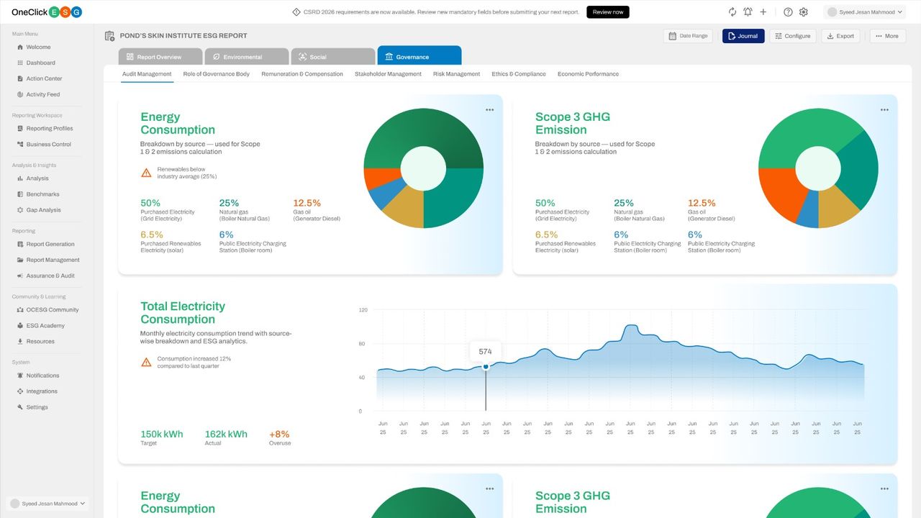Open the settings gear icon in top bar
The image size is (921, 518).
(804, 12)
